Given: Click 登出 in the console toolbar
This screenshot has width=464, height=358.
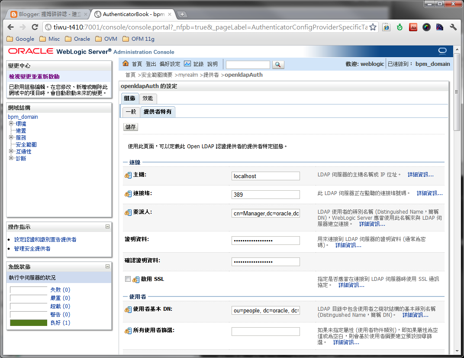Looking at the screenshot, I should [x=151, y=64].
